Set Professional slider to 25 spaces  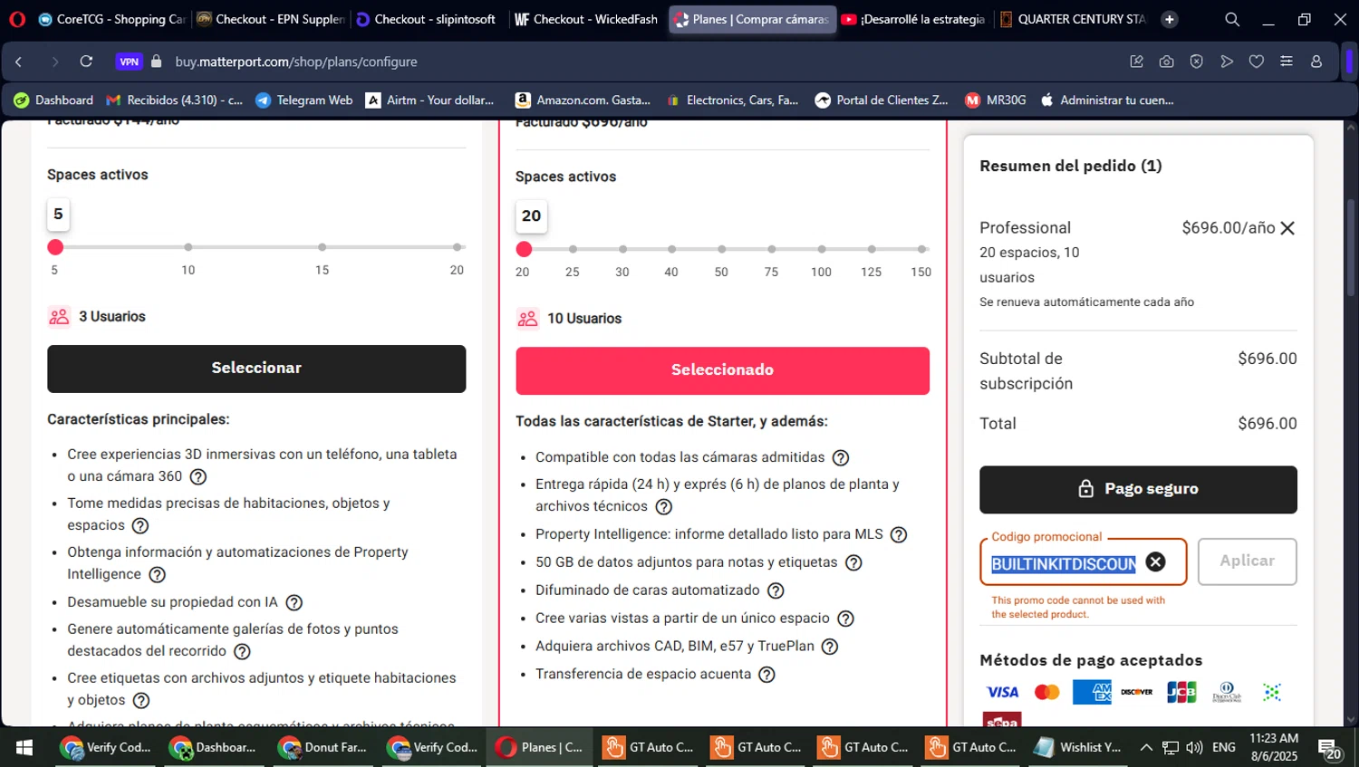(x=573, y=249)
